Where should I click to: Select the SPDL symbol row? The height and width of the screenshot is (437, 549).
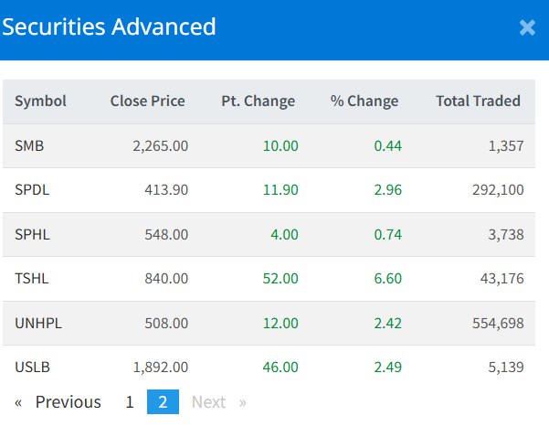(x=32, y=190)
